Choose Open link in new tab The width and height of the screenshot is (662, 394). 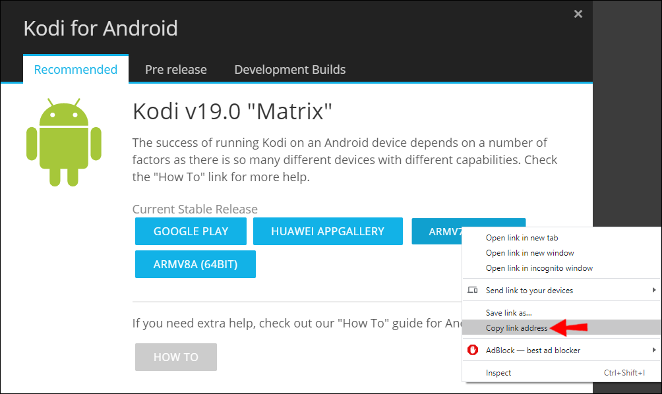click(x=522, y=238)
